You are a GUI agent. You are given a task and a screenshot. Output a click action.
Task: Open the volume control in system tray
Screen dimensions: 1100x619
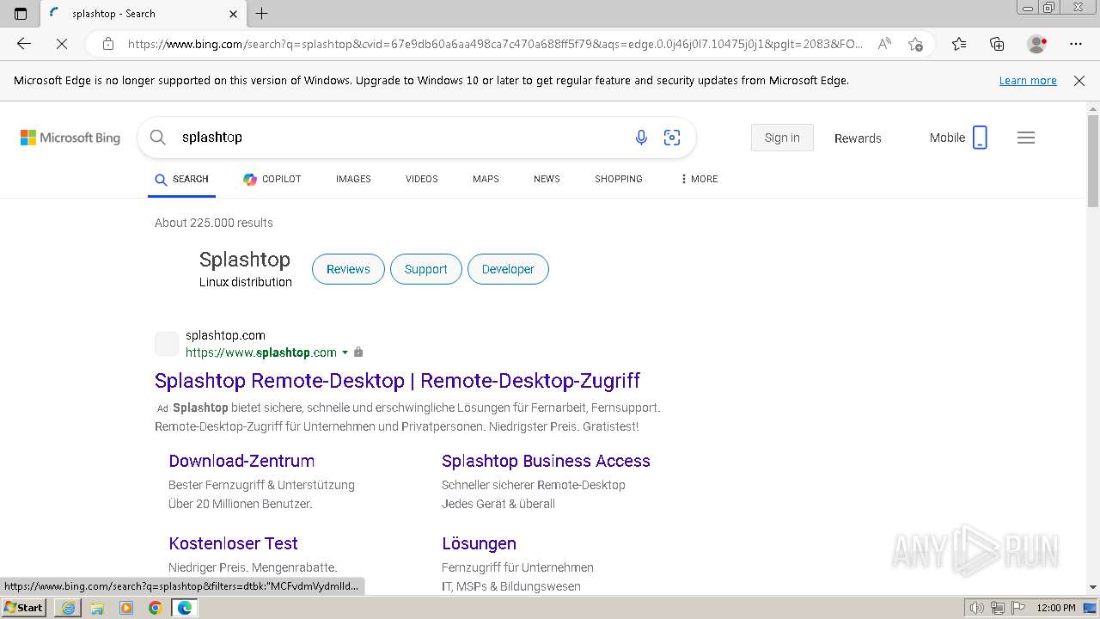point(979,608)
